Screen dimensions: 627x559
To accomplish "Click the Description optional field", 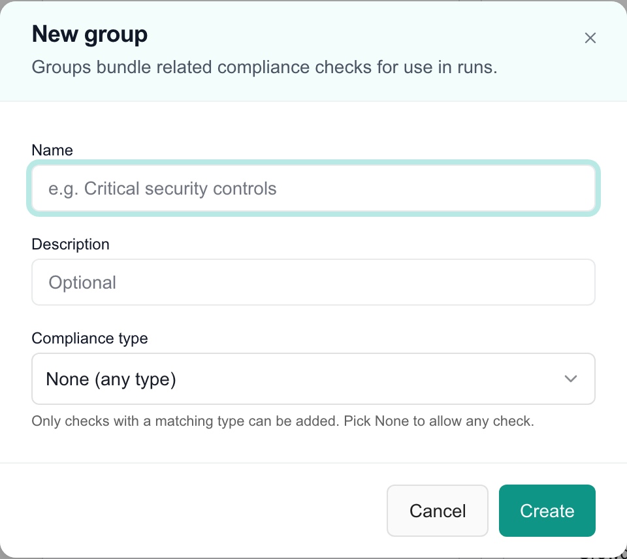I will [x=313, y=282].
